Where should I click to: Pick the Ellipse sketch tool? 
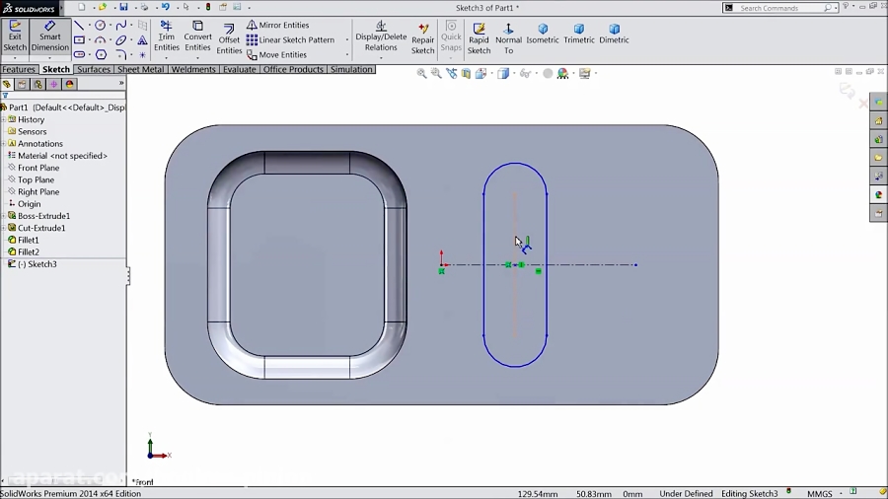(120, 40)
